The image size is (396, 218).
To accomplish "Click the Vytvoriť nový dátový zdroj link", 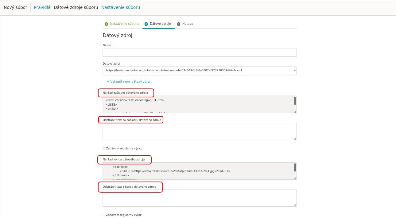I will [x=129, y=82].
